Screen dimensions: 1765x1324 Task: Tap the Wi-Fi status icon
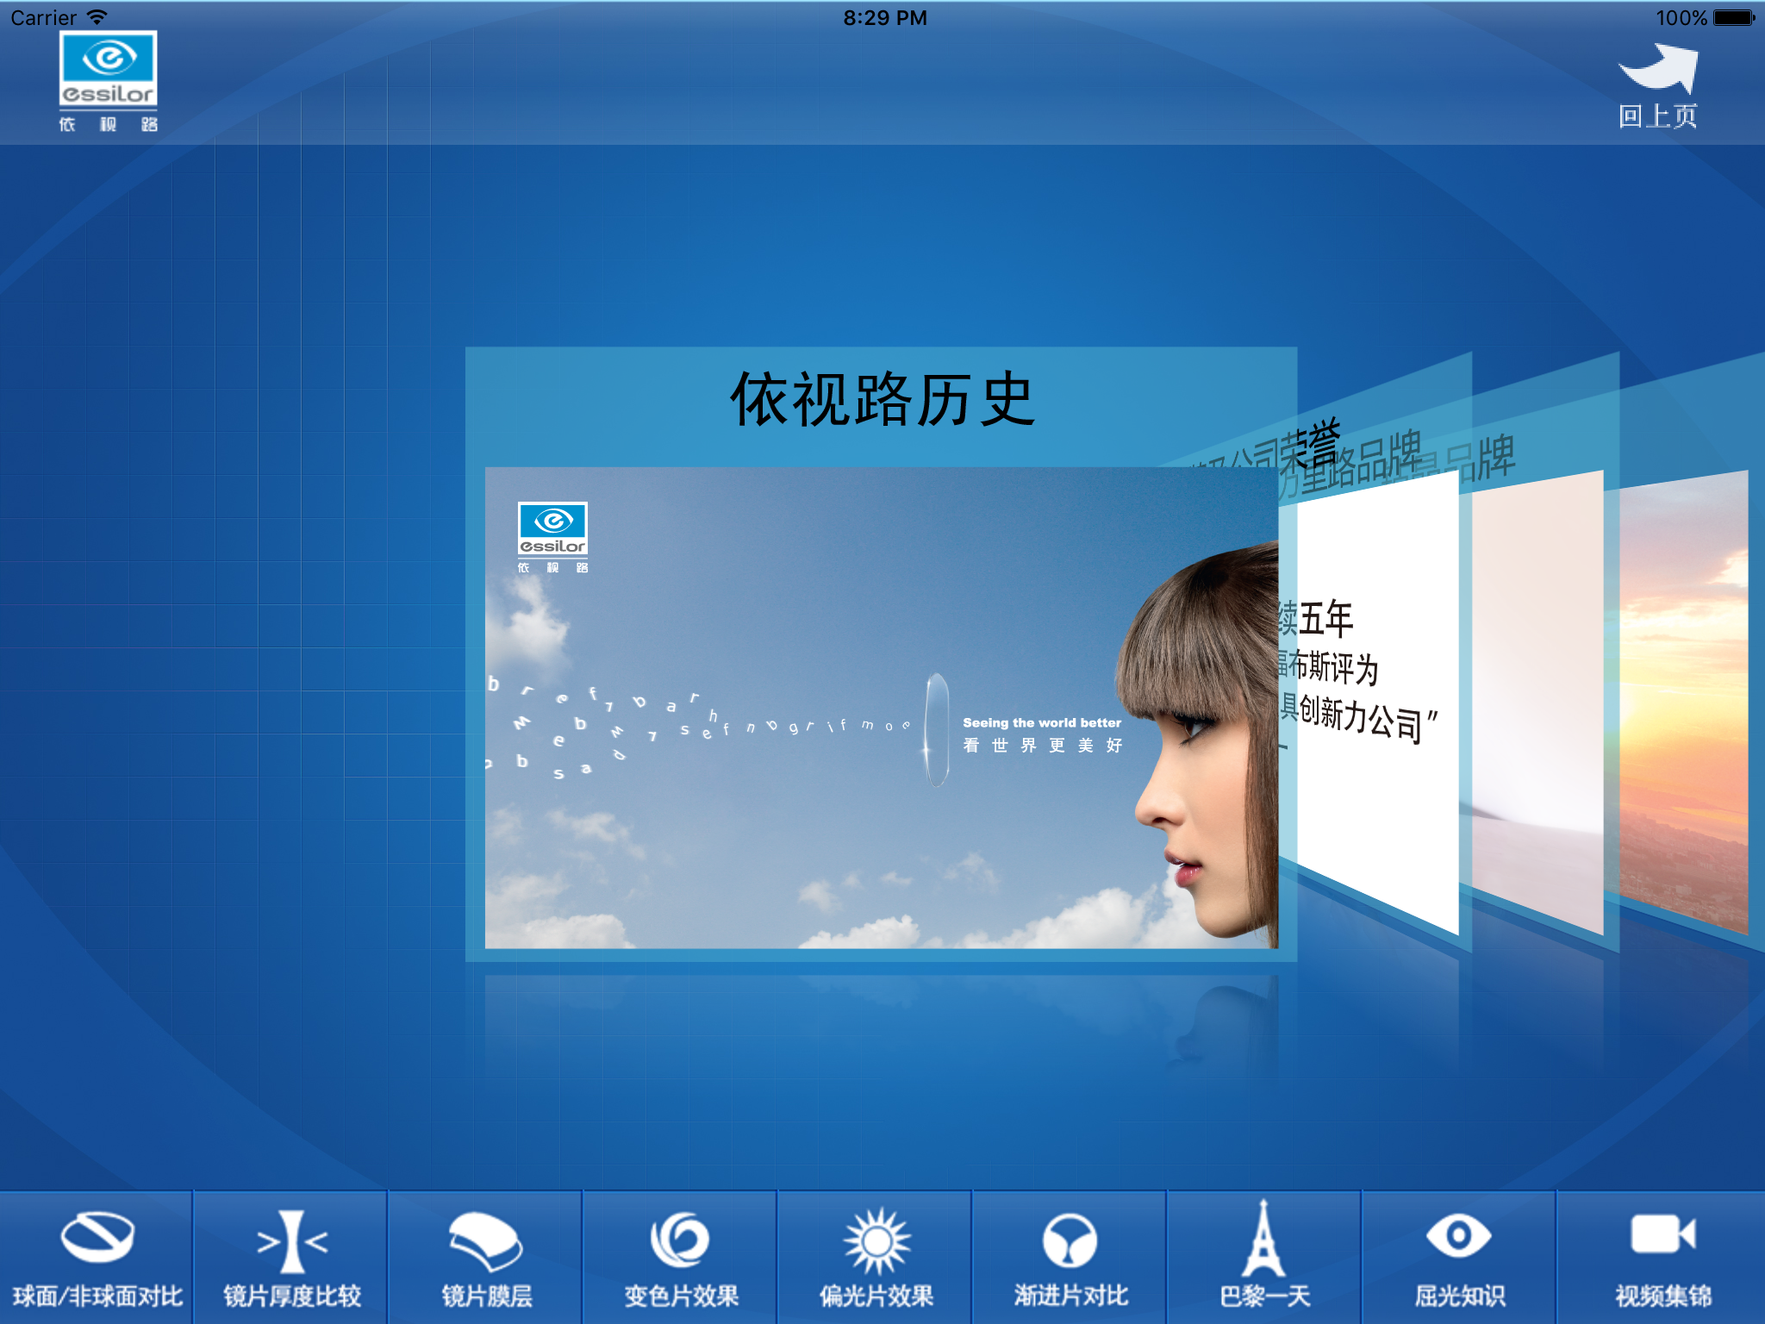click(x=97, y=17)
